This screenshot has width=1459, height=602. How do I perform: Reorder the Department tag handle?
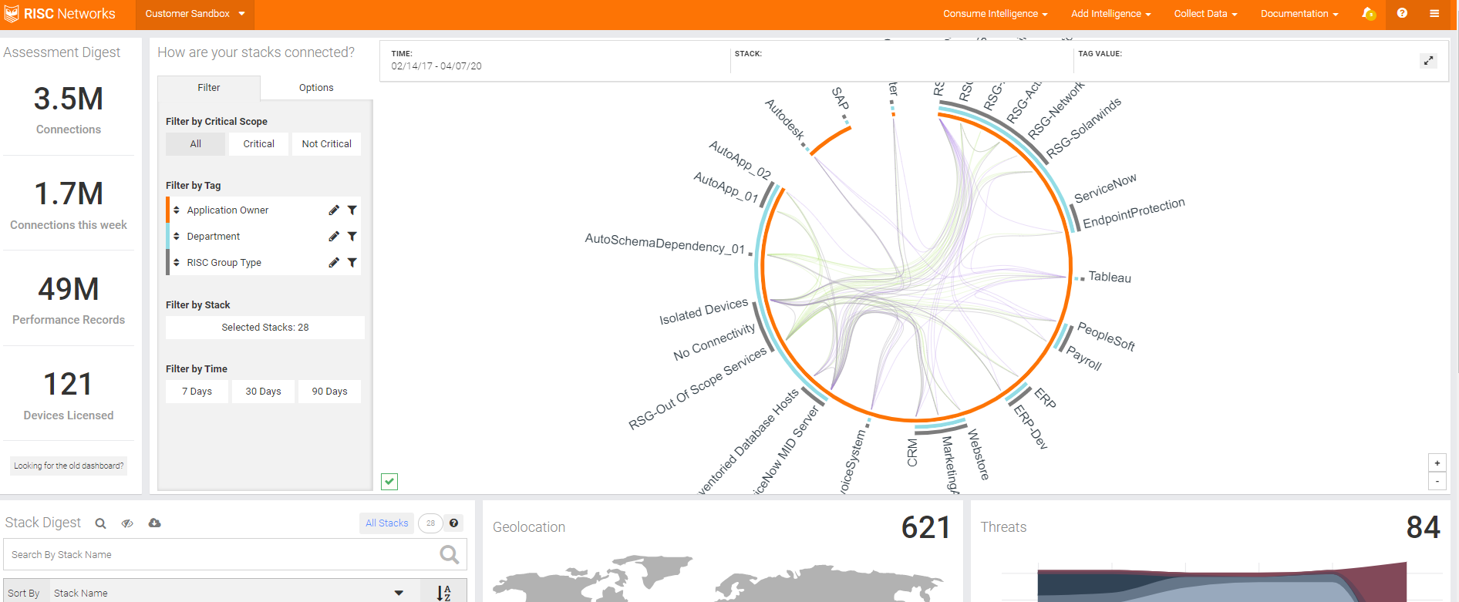(x=177, y=237)
